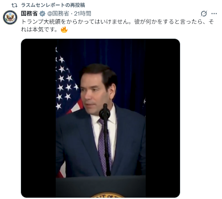Open the three-dot more options menu
This screenshot has width=222, height=199.
(214, 14)
